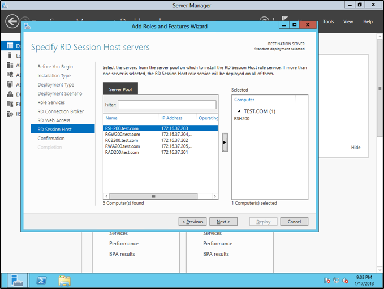Click the network icon in the system tray
The height and width of the screenshot is (289, 384).
(336, 281)
